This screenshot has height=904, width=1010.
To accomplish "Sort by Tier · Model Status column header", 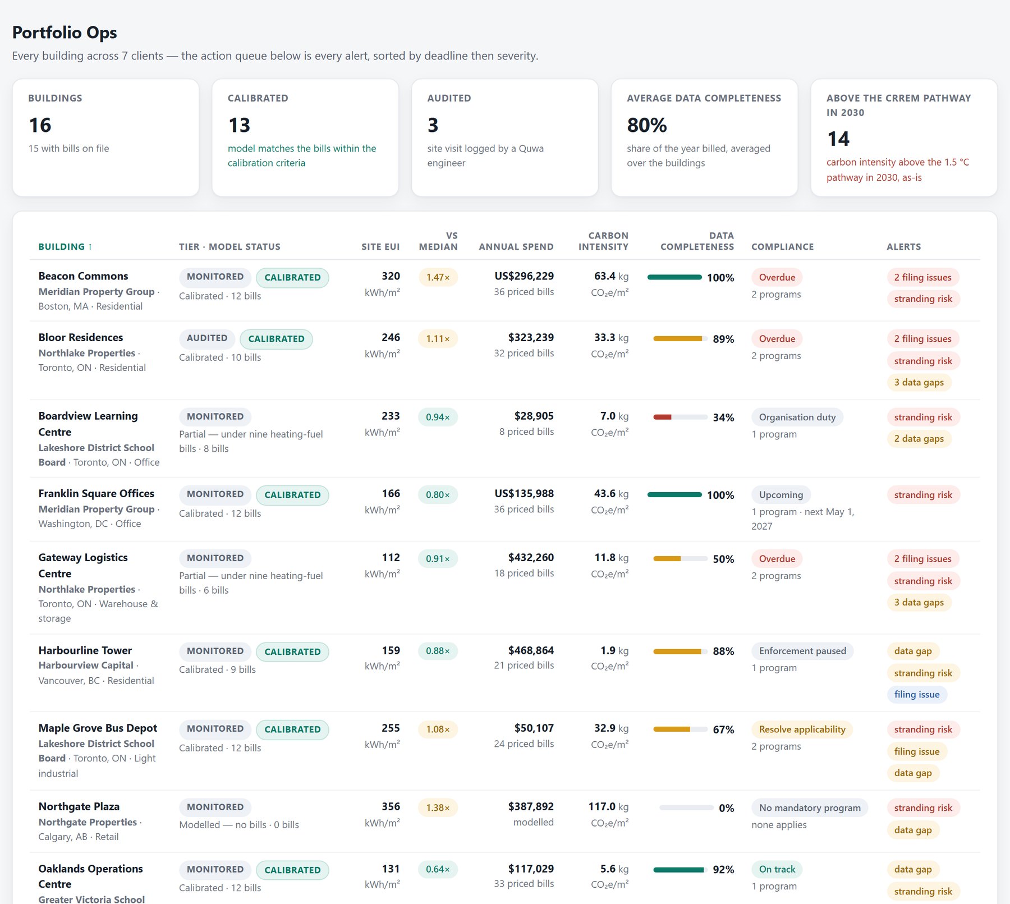I will [229, 247].
